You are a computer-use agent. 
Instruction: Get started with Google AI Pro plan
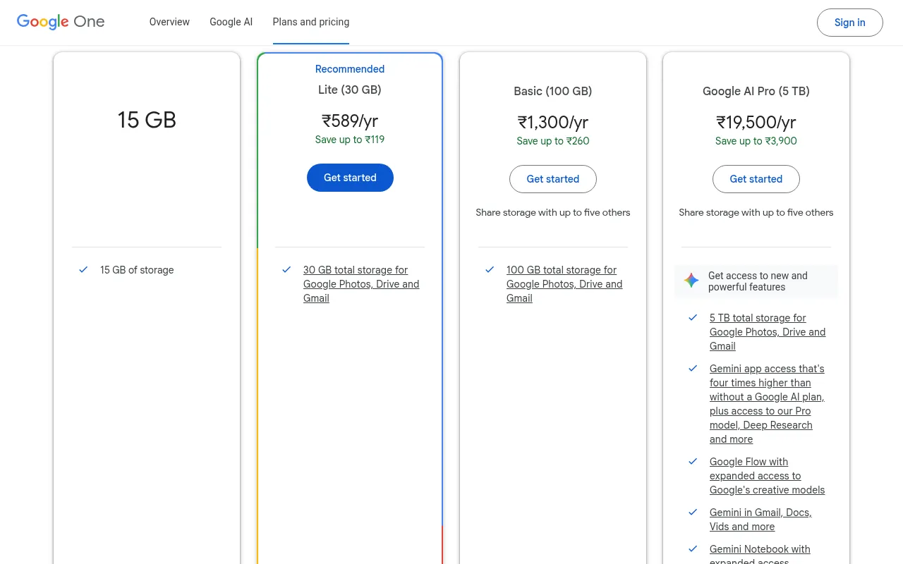click(756, 179)
